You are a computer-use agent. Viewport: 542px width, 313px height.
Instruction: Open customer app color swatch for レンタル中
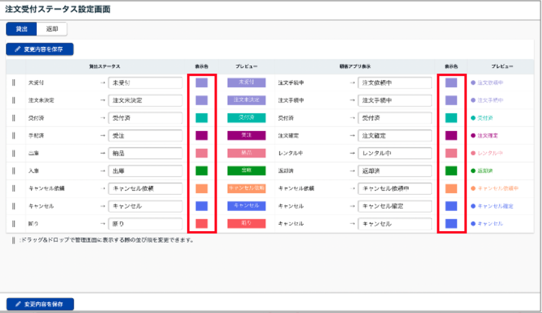[x=451, y=154]
